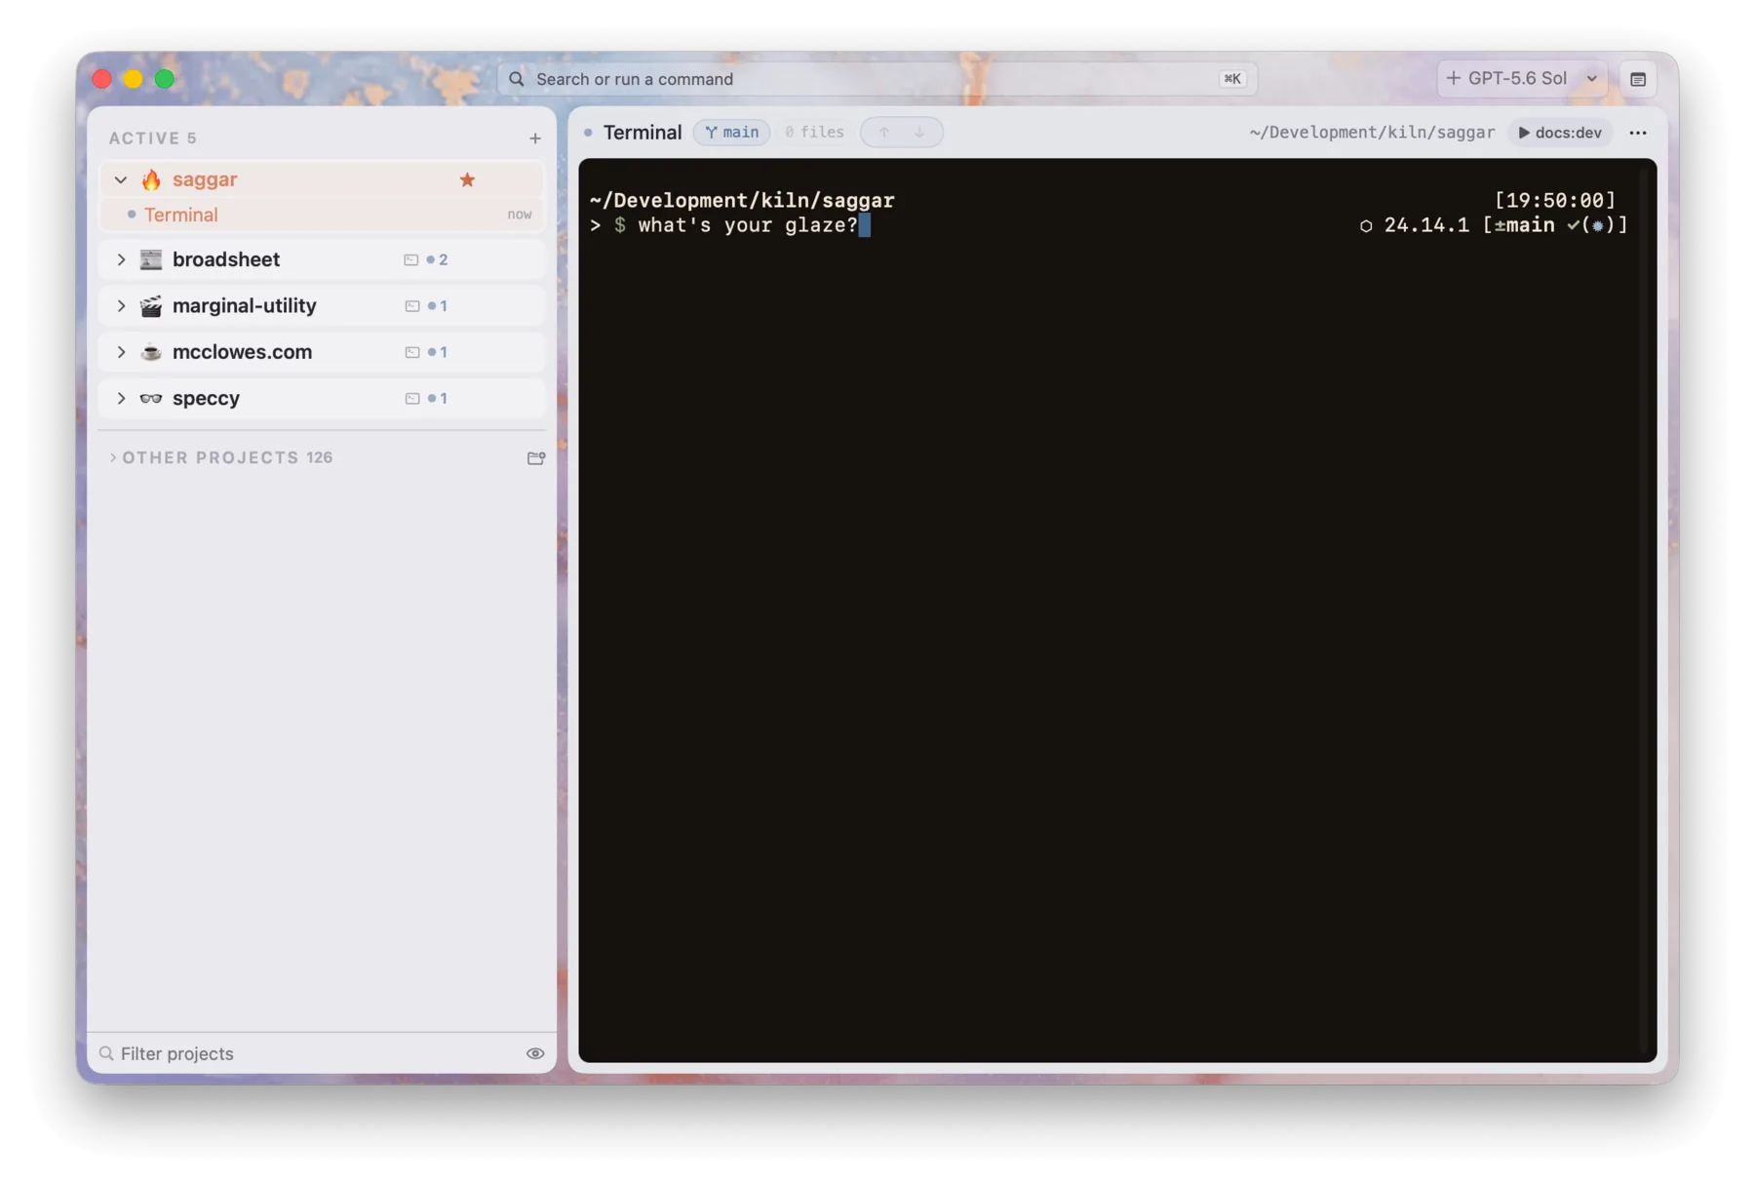Screen dimensions: 1755x1185
Task: Add a new active project with plus icon
Action: (x=534, y=138)
